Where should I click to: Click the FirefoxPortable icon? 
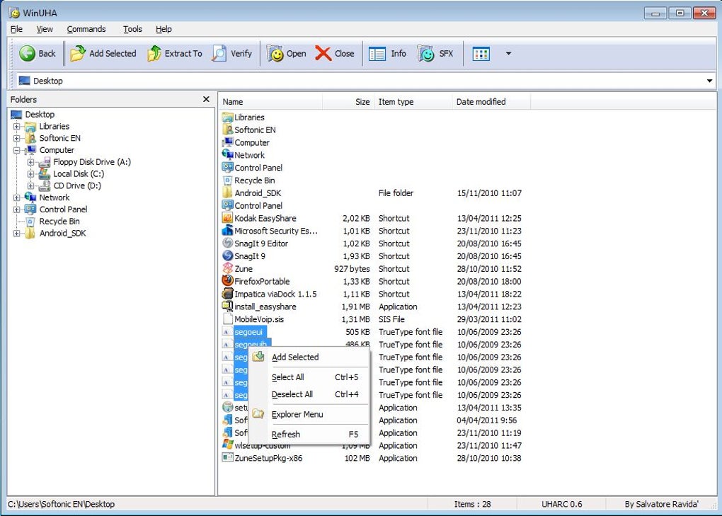click(227, 281)
